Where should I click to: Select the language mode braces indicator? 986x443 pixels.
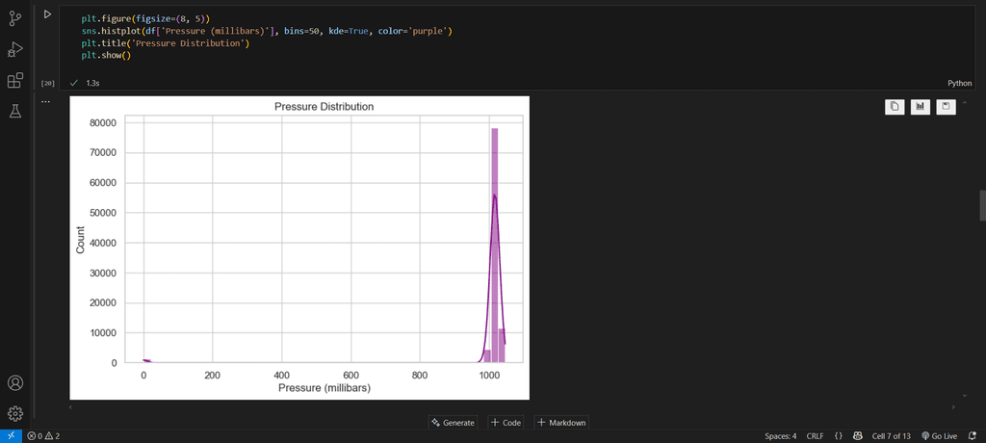[839, 436]
